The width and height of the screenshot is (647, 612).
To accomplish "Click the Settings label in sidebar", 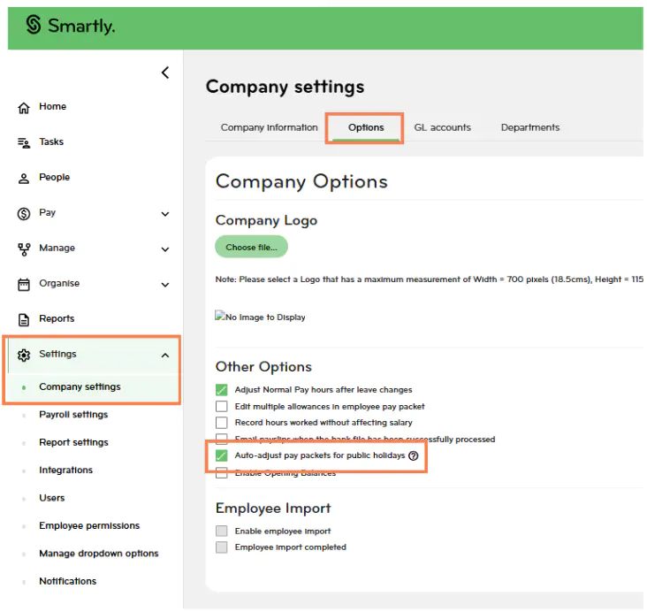I will (57, 354).
